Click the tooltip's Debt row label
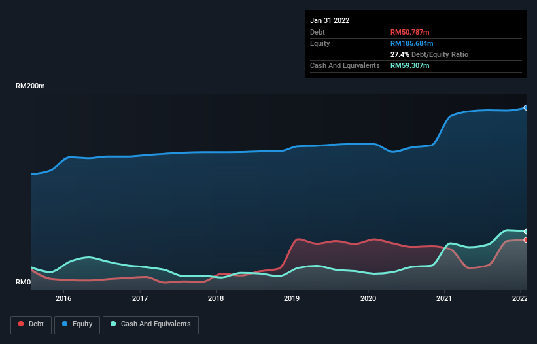 point(317,32)
